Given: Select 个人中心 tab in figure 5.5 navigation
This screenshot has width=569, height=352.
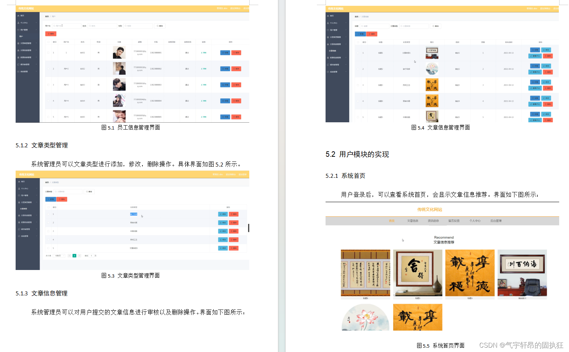Looking at the screenshot, I should [x=475, y=221].
